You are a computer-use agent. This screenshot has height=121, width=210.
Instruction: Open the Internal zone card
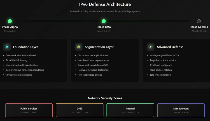pos(130,110)
